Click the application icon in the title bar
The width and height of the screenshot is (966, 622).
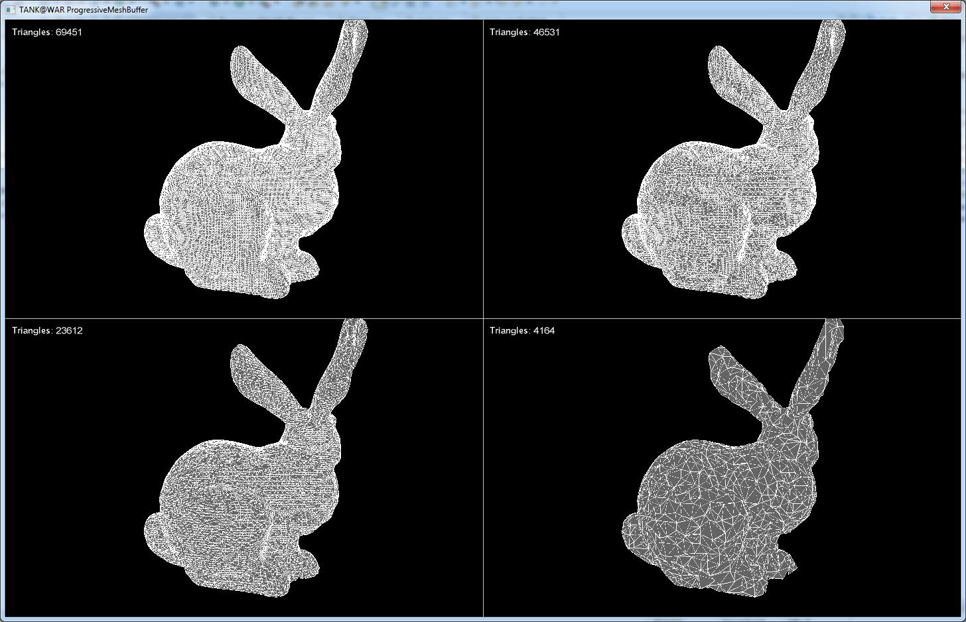click(10, 9)
